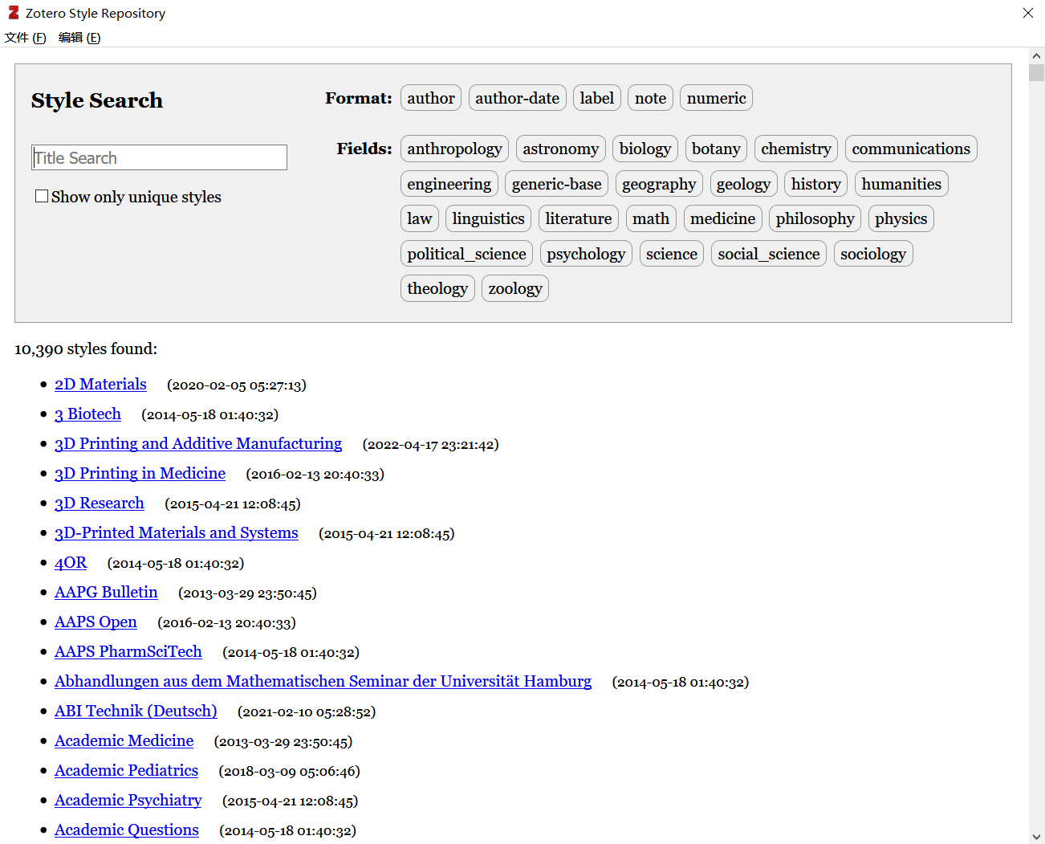Click the date (2020-02-05 05:27:13)
The width and height of the screenshot is (1045, 844).
click(237, 385)
